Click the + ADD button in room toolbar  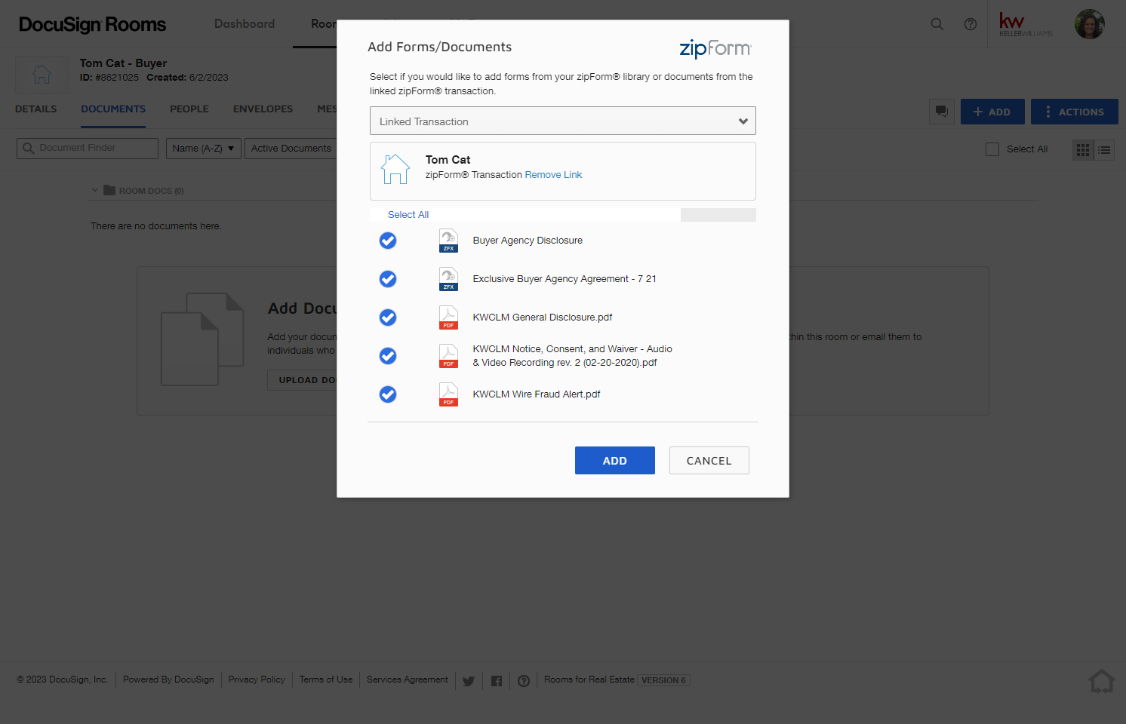(992, 112)
